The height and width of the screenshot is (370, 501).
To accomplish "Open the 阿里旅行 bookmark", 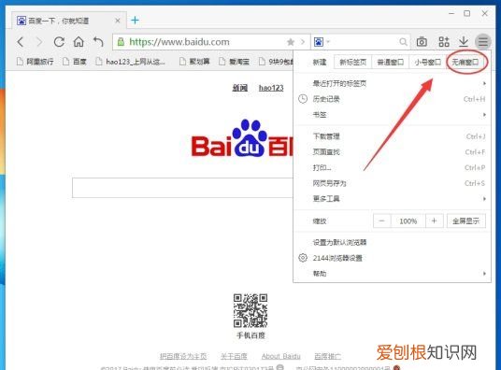I will pyautogui.click(x=36, y=62).
